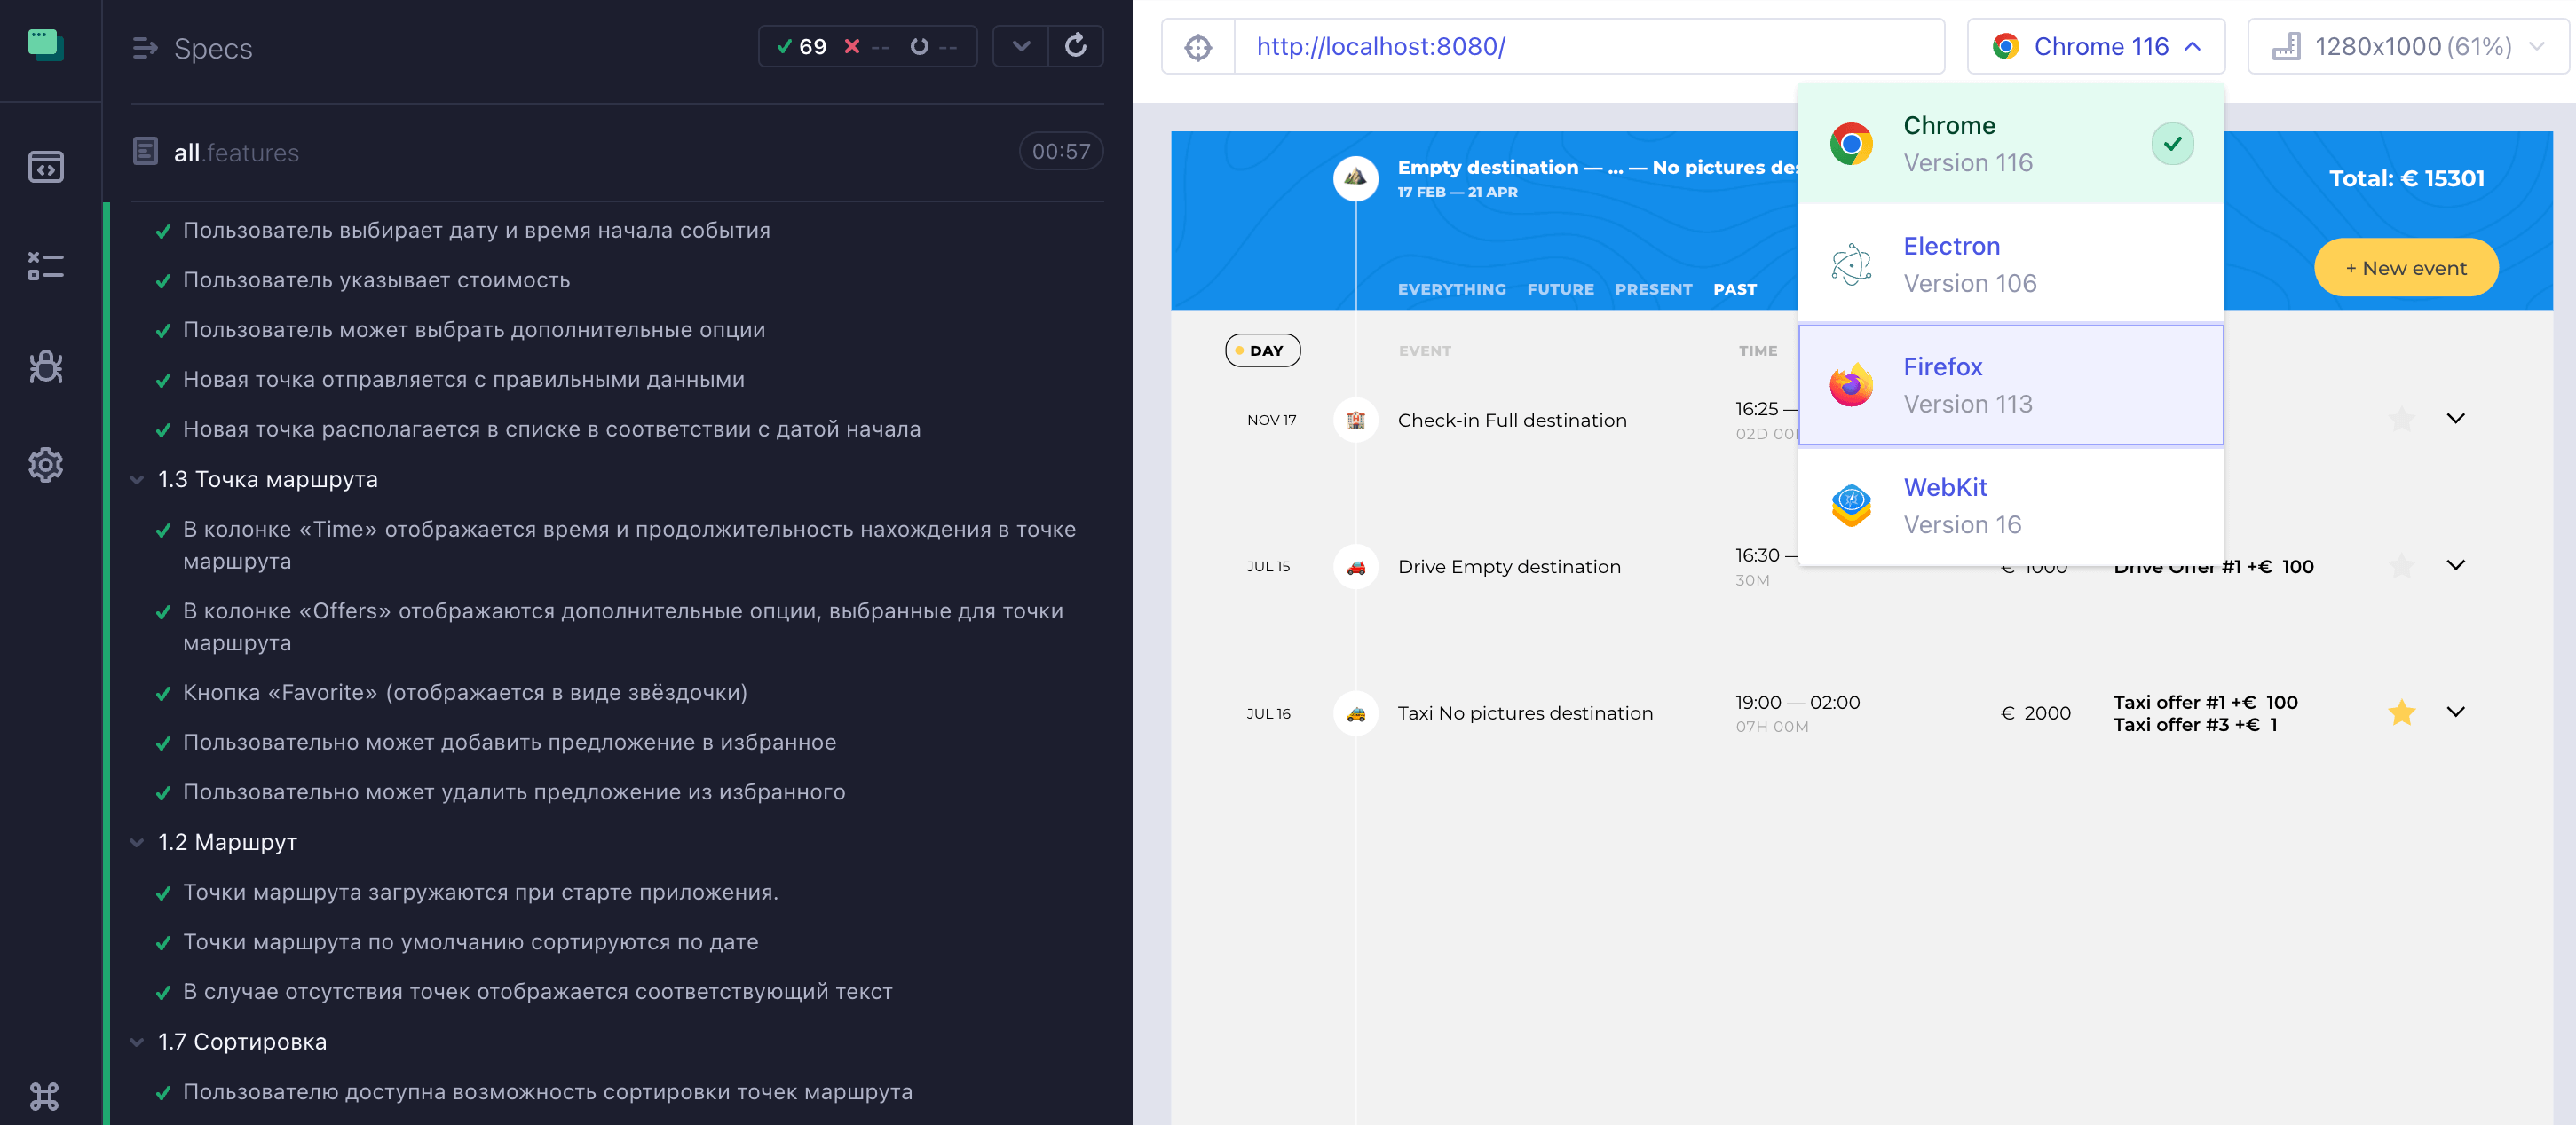Open viewport size 1280x1000 dropdown
2576x1125 pixels.
tap(2411, 47)
